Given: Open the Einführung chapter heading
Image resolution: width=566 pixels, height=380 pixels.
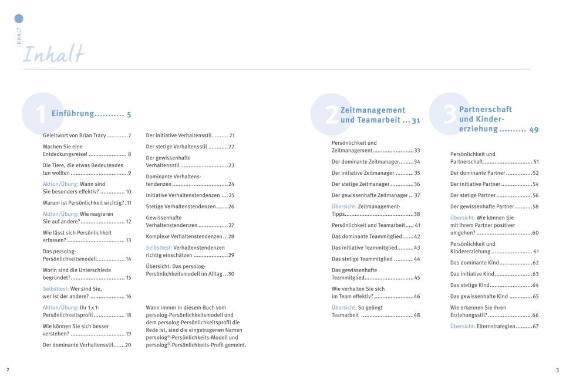Looking at the screenshot, I should (92, 114).
